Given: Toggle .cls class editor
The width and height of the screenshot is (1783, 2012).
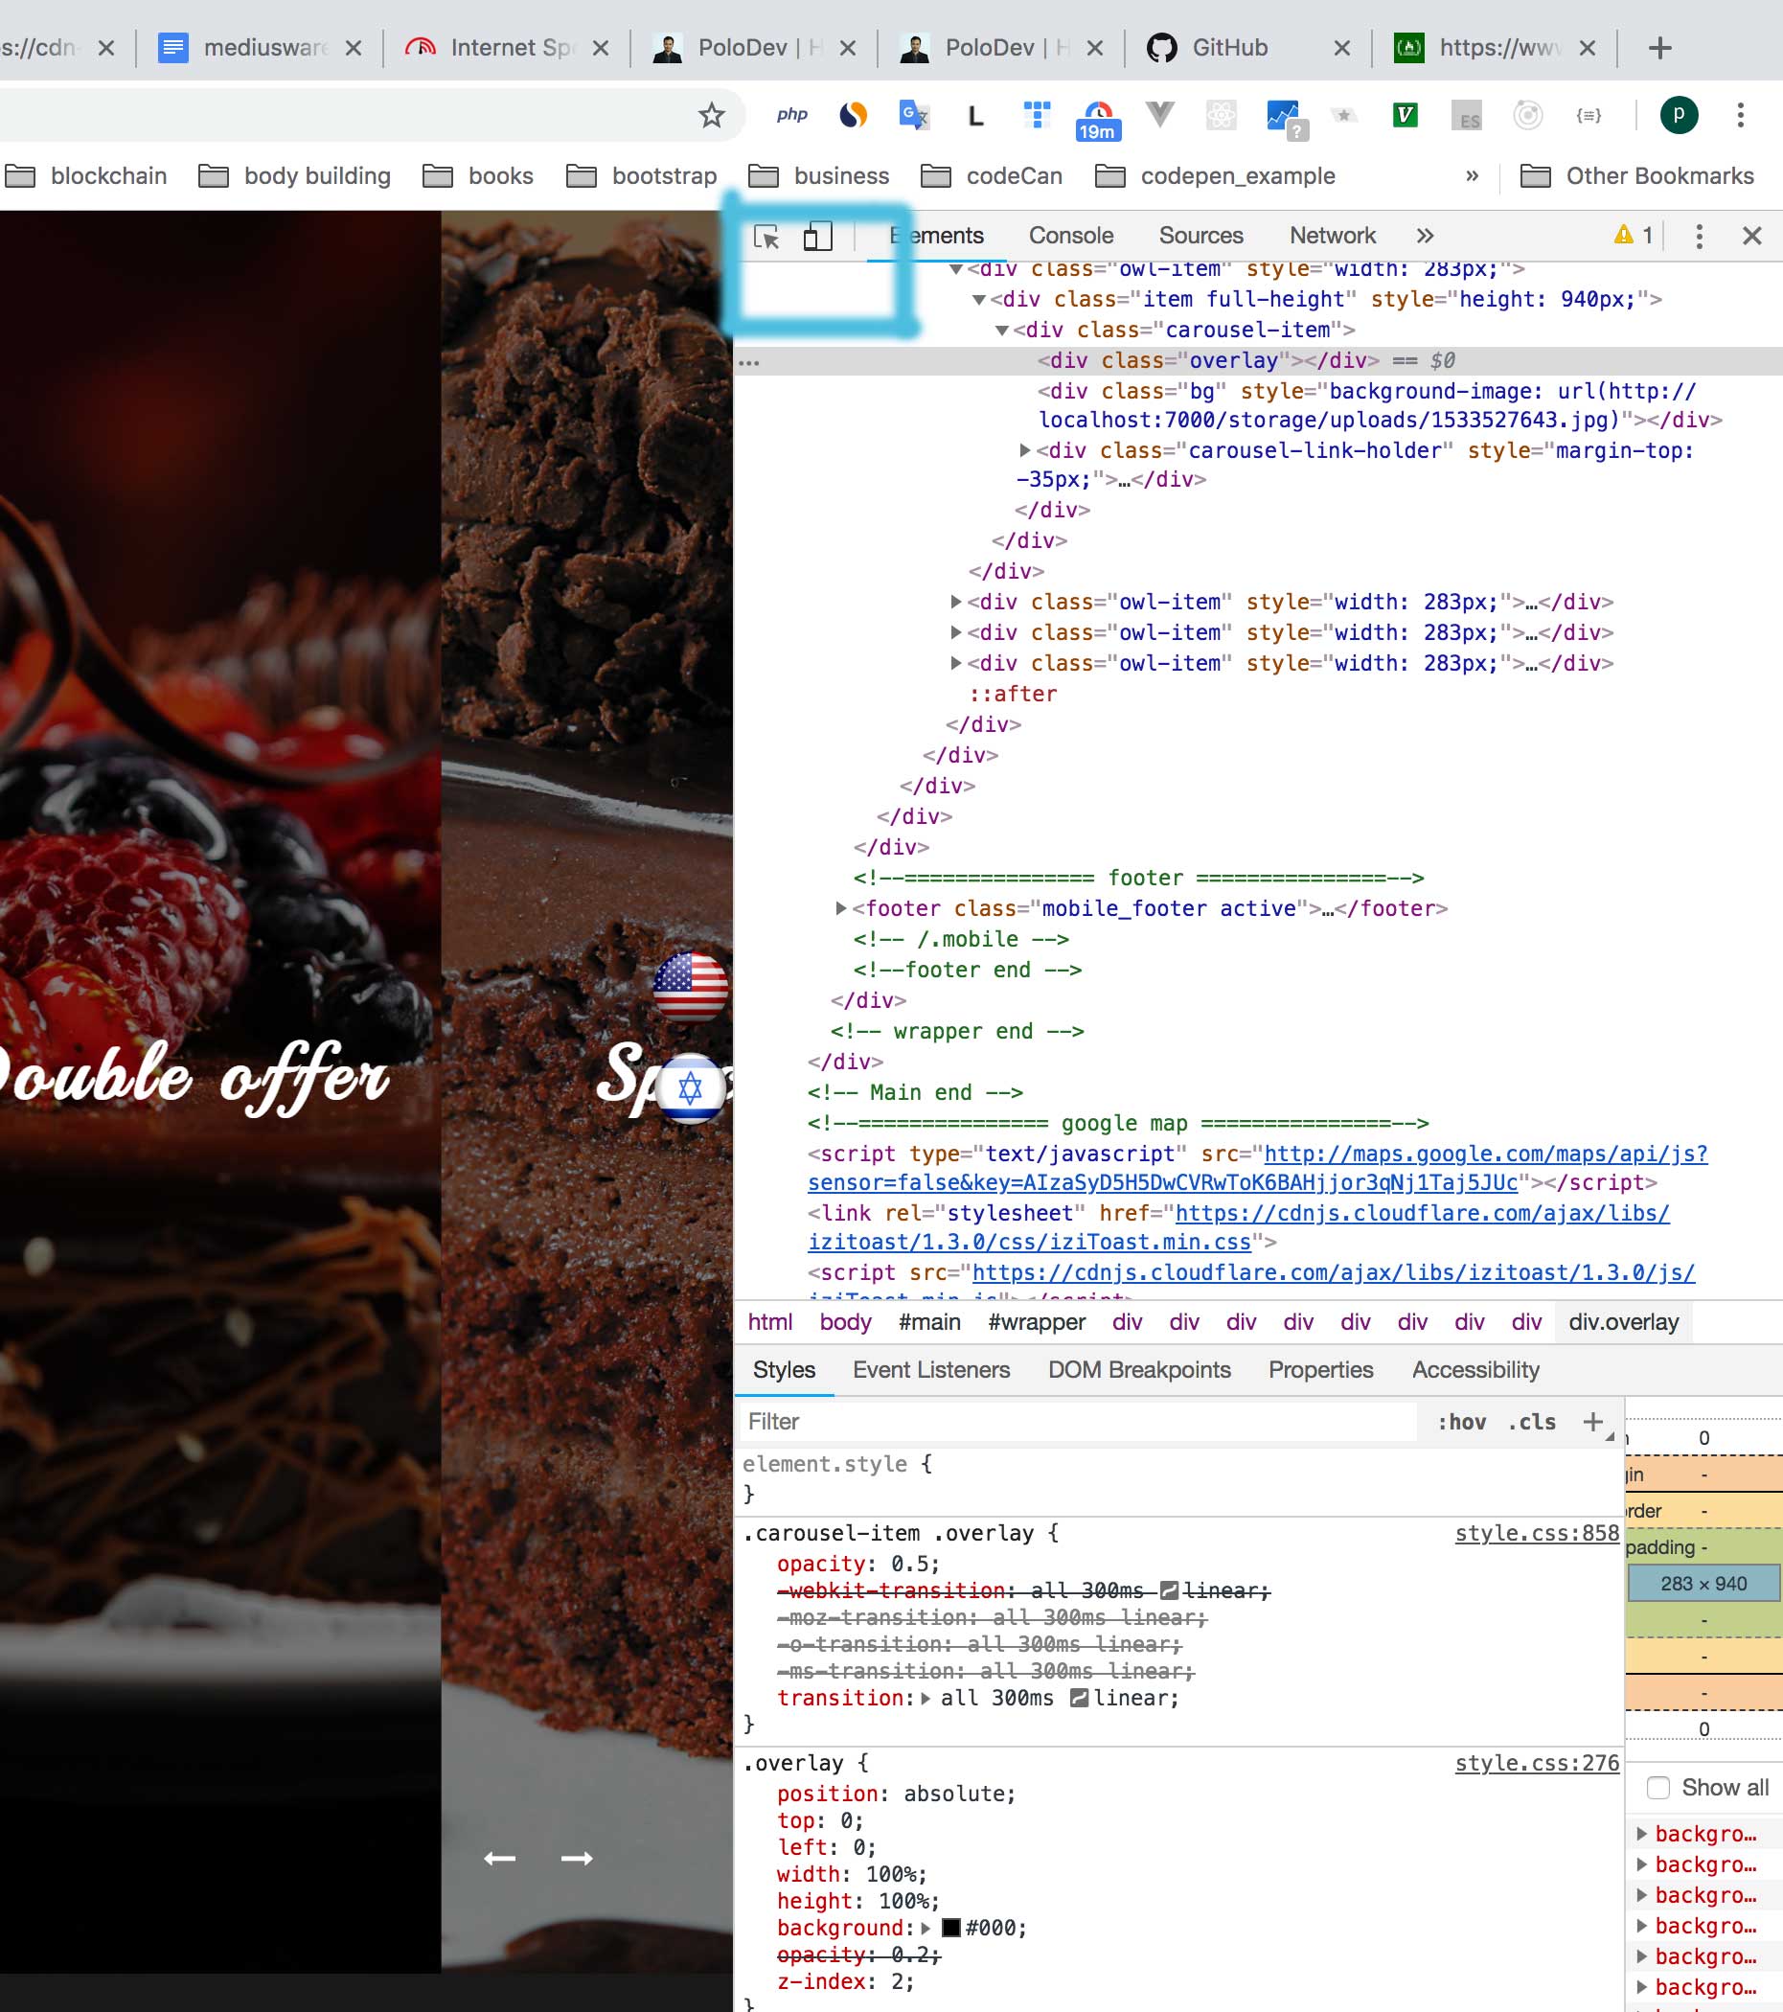Looking at the screenshot, I should coord(1532,1422).
